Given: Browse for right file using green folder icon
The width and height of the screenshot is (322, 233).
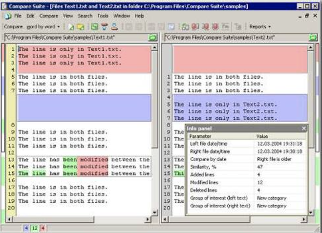Looking at the screenshot, I should [313, 38].
